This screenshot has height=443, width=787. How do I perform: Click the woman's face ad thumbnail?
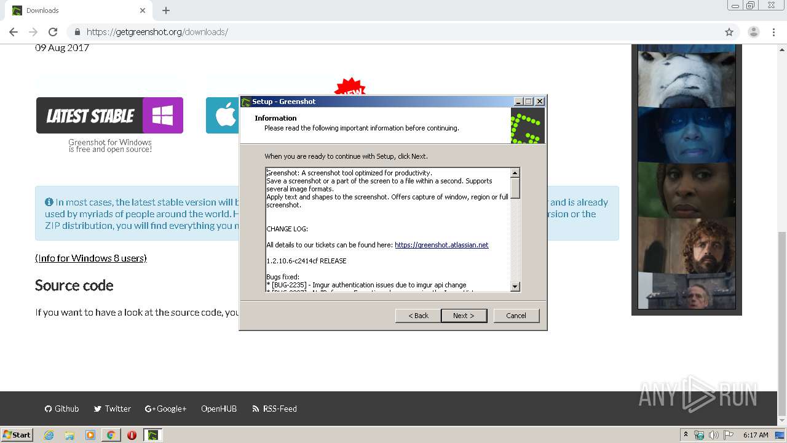pos(687,190)
